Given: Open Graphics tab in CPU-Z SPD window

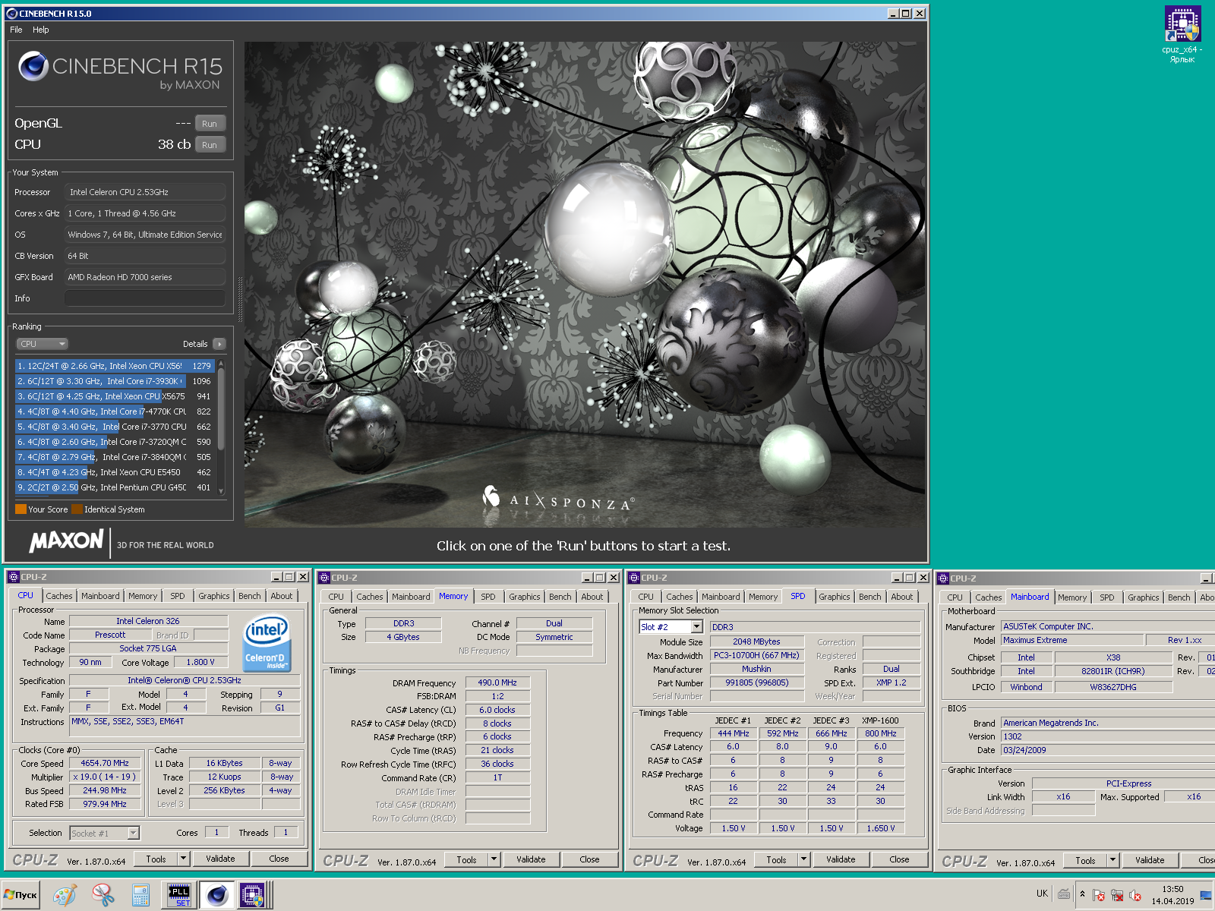Looking at the screenshot, I should tap(835, 597).
